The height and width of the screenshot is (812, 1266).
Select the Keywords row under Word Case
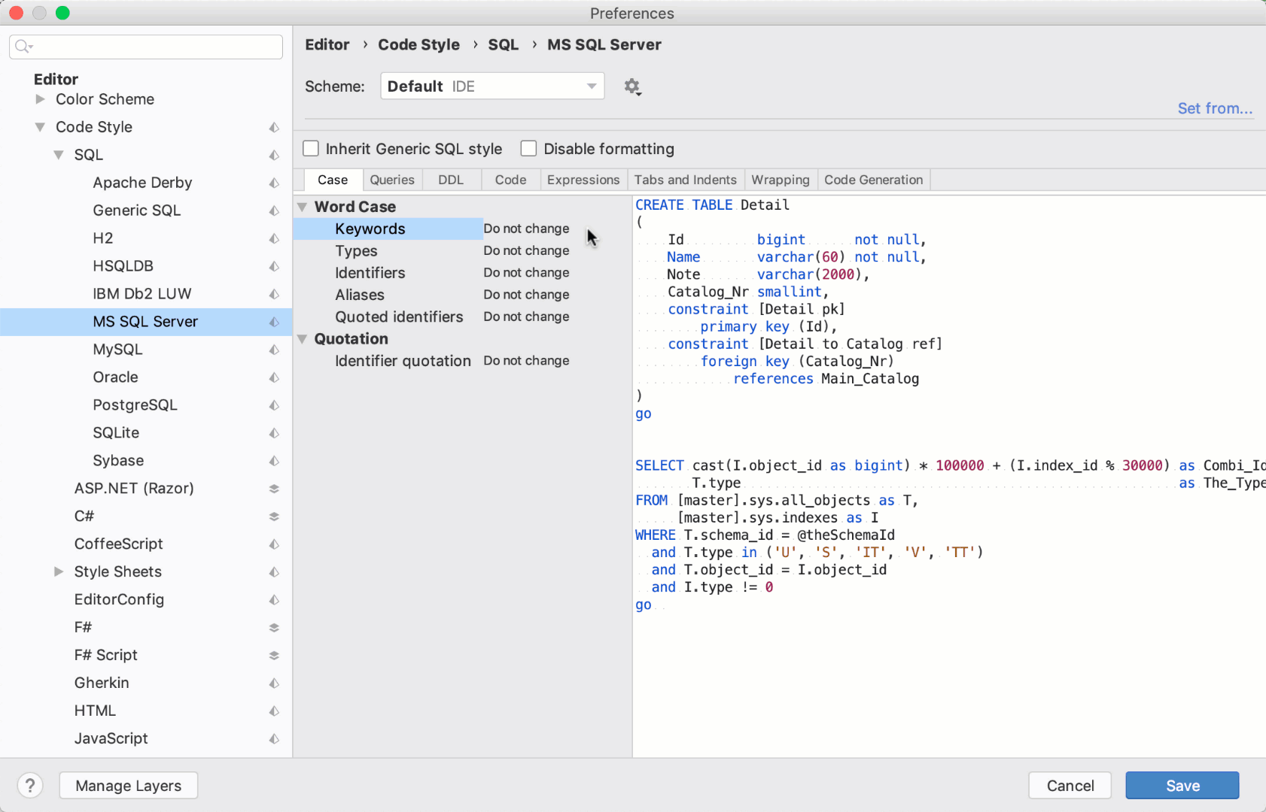370,229
